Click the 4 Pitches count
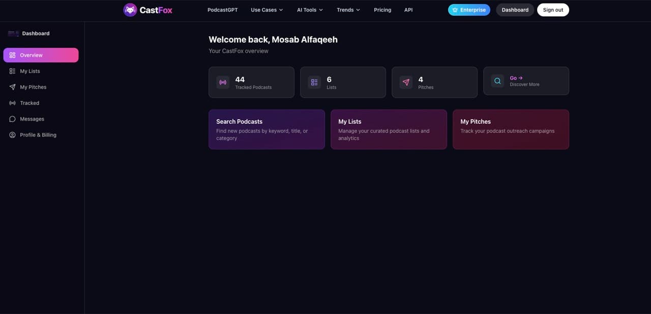Image resolution: width=651 pixels, height=314 pixels. pos(421,80)
